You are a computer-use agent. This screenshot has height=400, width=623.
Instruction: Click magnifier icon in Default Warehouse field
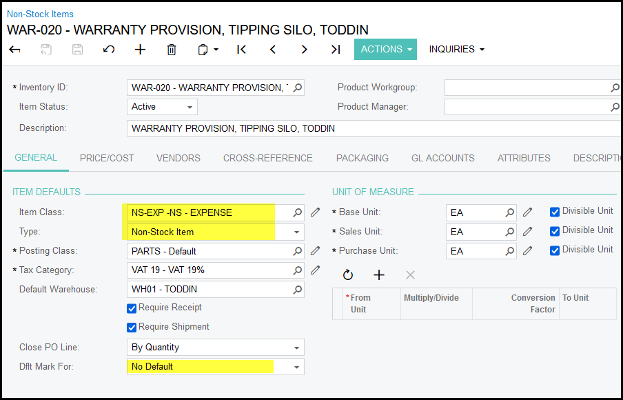pyautogui.click(x=298, y=290)
